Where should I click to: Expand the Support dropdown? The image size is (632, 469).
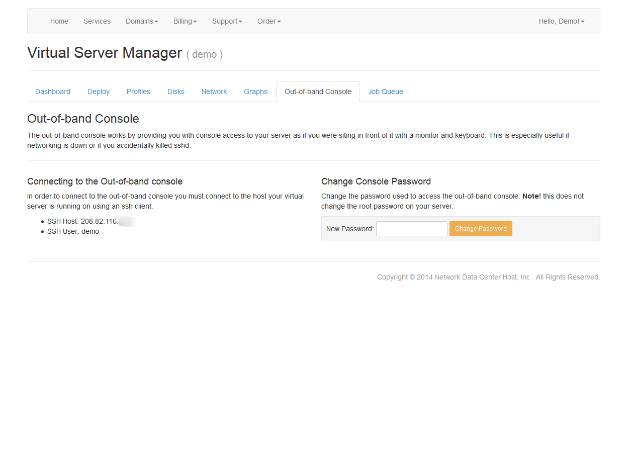[x=227, y=21]
